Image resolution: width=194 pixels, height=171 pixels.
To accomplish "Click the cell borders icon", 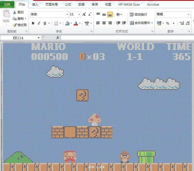I will point(56,23).
